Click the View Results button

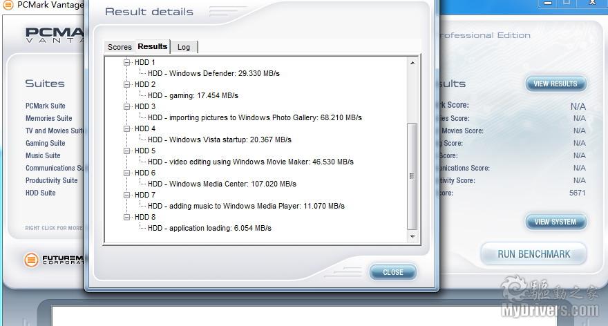pyautogui.click(x=555, y=84)
